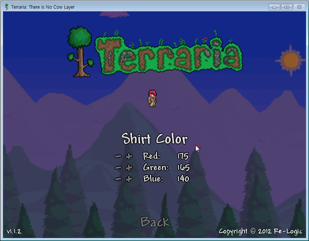Minimize the Terraria window

(x=274, y=7)
